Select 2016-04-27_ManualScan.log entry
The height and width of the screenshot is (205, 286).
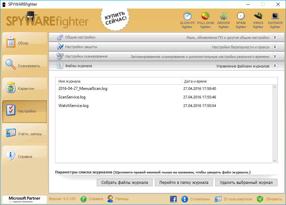(x=83, y=89)
